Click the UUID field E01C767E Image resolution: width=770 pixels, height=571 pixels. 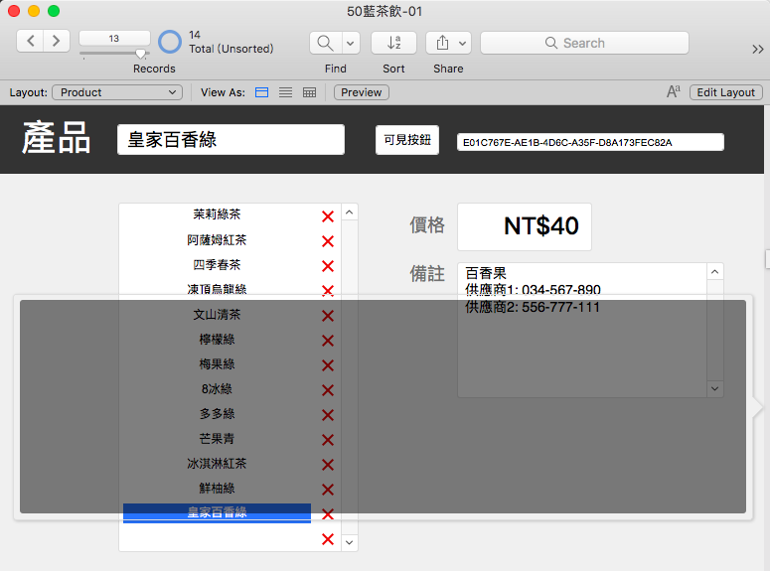590,142
